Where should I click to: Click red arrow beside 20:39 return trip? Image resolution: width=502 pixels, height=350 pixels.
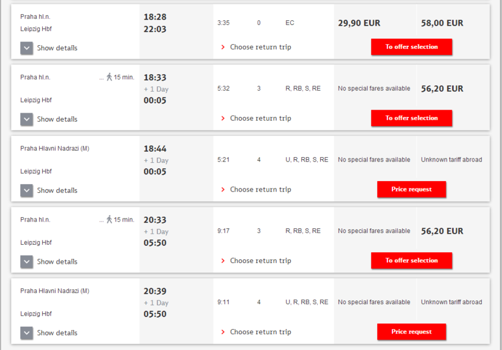(223, 332)
